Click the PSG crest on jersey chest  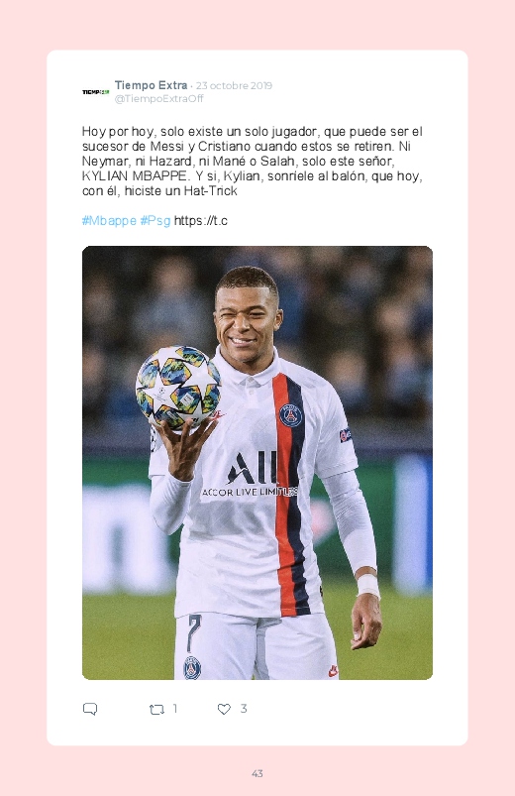(291, 414)
